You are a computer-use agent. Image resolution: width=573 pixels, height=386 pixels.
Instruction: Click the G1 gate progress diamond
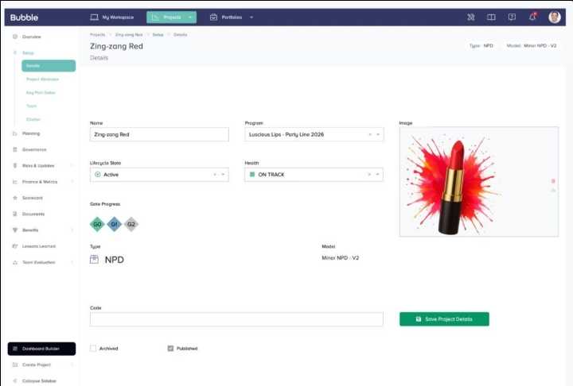coord(114,224)
